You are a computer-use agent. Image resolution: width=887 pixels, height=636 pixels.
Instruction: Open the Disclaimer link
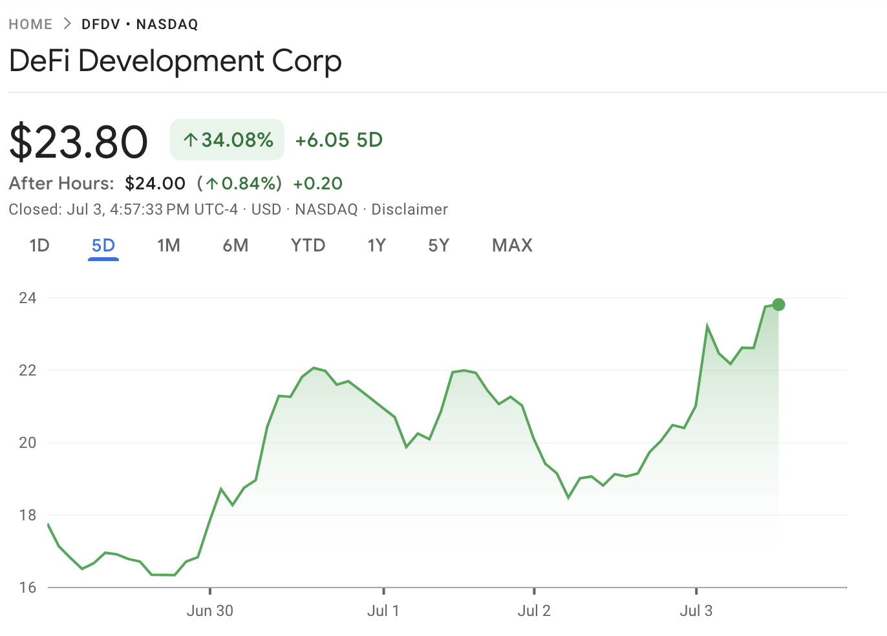coord(409,209)
